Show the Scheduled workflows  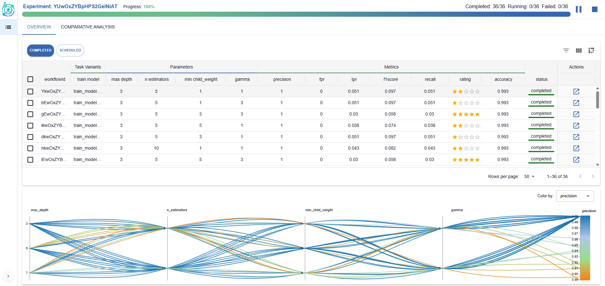click(x=70, y=51)
